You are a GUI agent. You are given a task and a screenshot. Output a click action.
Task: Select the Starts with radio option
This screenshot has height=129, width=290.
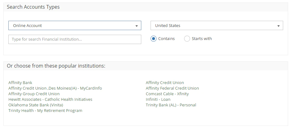(187, 39)
